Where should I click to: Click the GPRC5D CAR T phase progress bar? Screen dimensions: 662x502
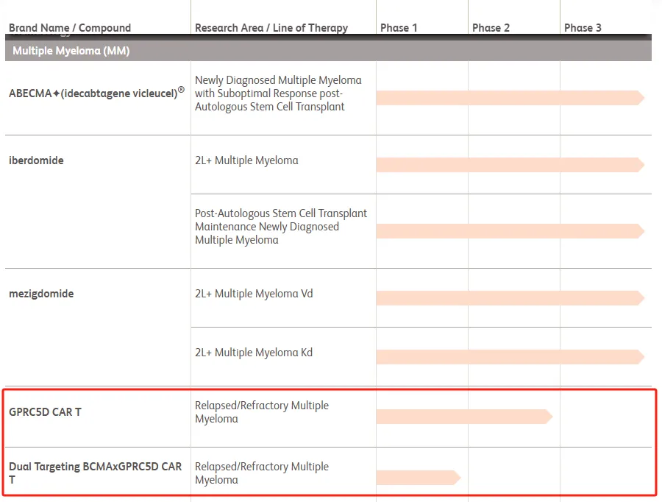(463, 417)
